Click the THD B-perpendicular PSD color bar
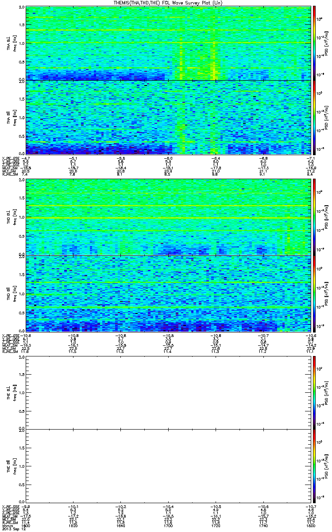The width and height of the screenshot is (332, 532). coord(315,217)
